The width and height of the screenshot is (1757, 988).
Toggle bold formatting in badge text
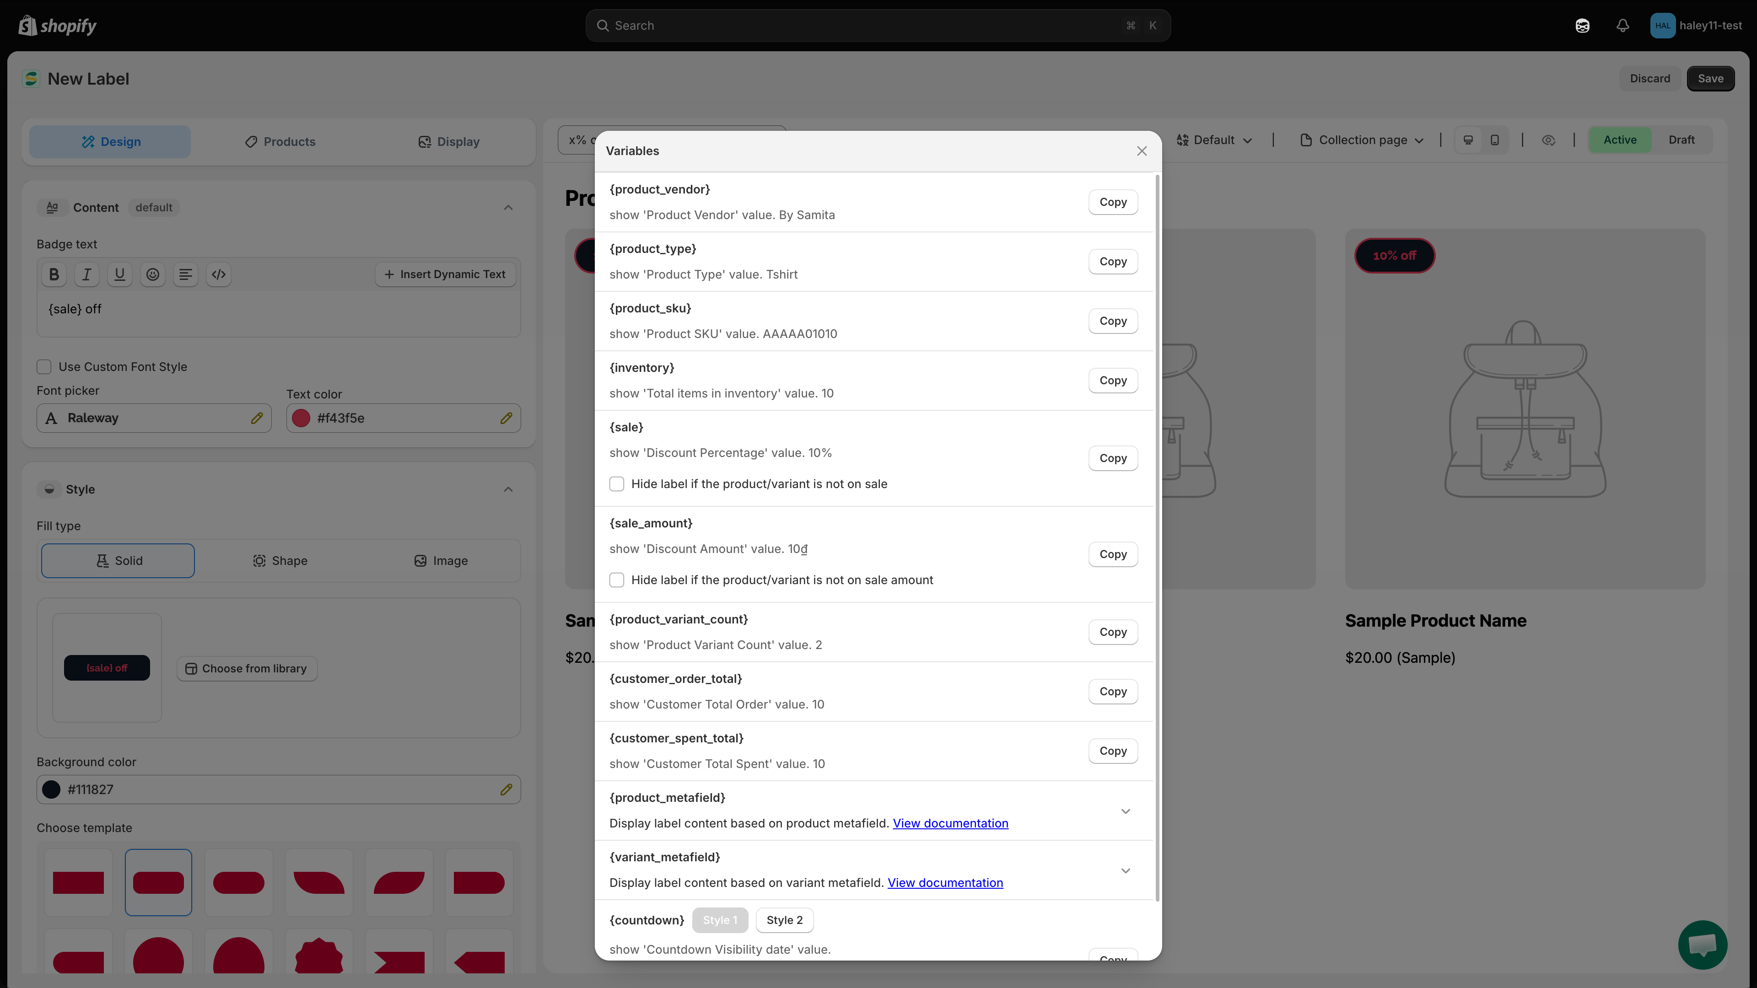coord(54,274)
